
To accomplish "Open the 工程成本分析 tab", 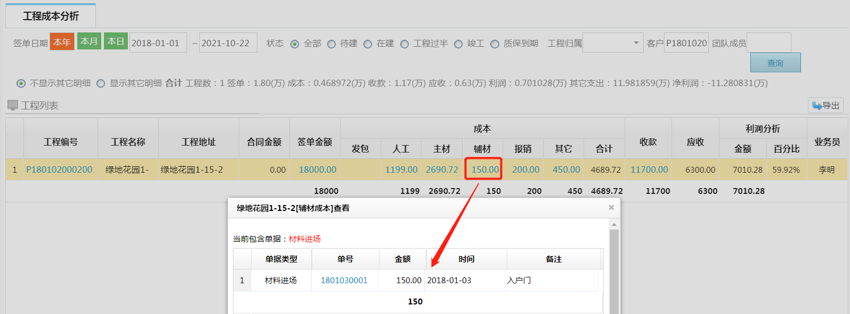I will click(x=51, y=16).
